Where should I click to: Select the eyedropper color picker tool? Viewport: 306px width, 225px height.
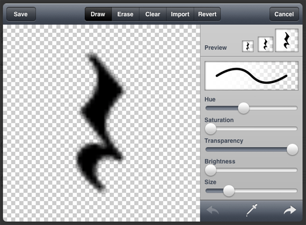point(252,210)
